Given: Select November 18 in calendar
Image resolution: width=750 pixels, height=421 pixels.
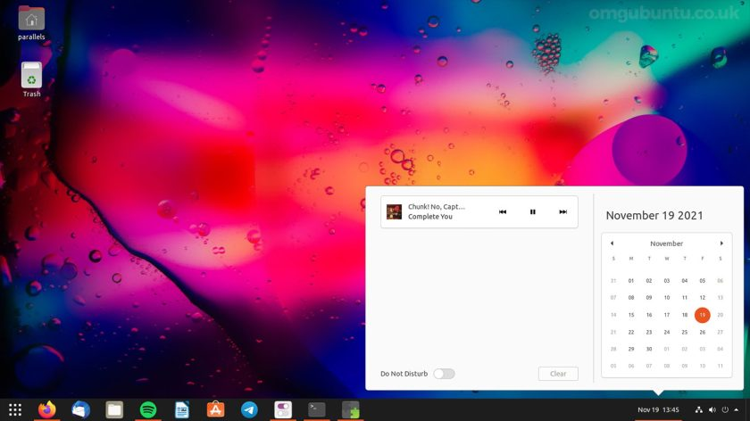Looking at the screenshot, I should point(685,315).
